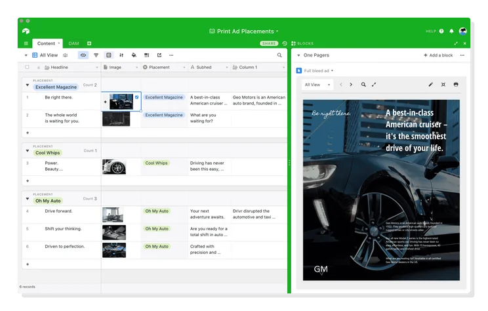Click the 'What are you waiting for?' subhed cell
The height and width of the screenshot is (311, 488).
coord(209,118)
